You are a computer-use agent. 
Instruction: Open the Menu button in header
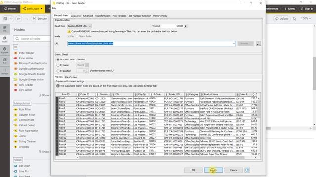290,9
